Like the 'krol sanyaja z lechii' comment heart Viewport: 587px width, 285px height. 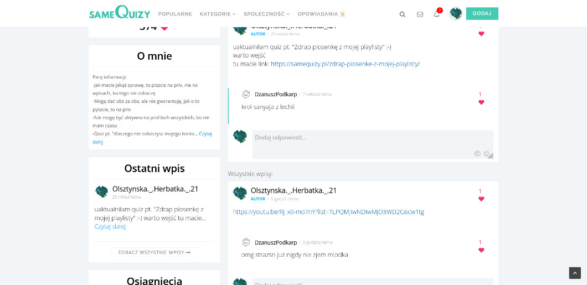(481, 102)
